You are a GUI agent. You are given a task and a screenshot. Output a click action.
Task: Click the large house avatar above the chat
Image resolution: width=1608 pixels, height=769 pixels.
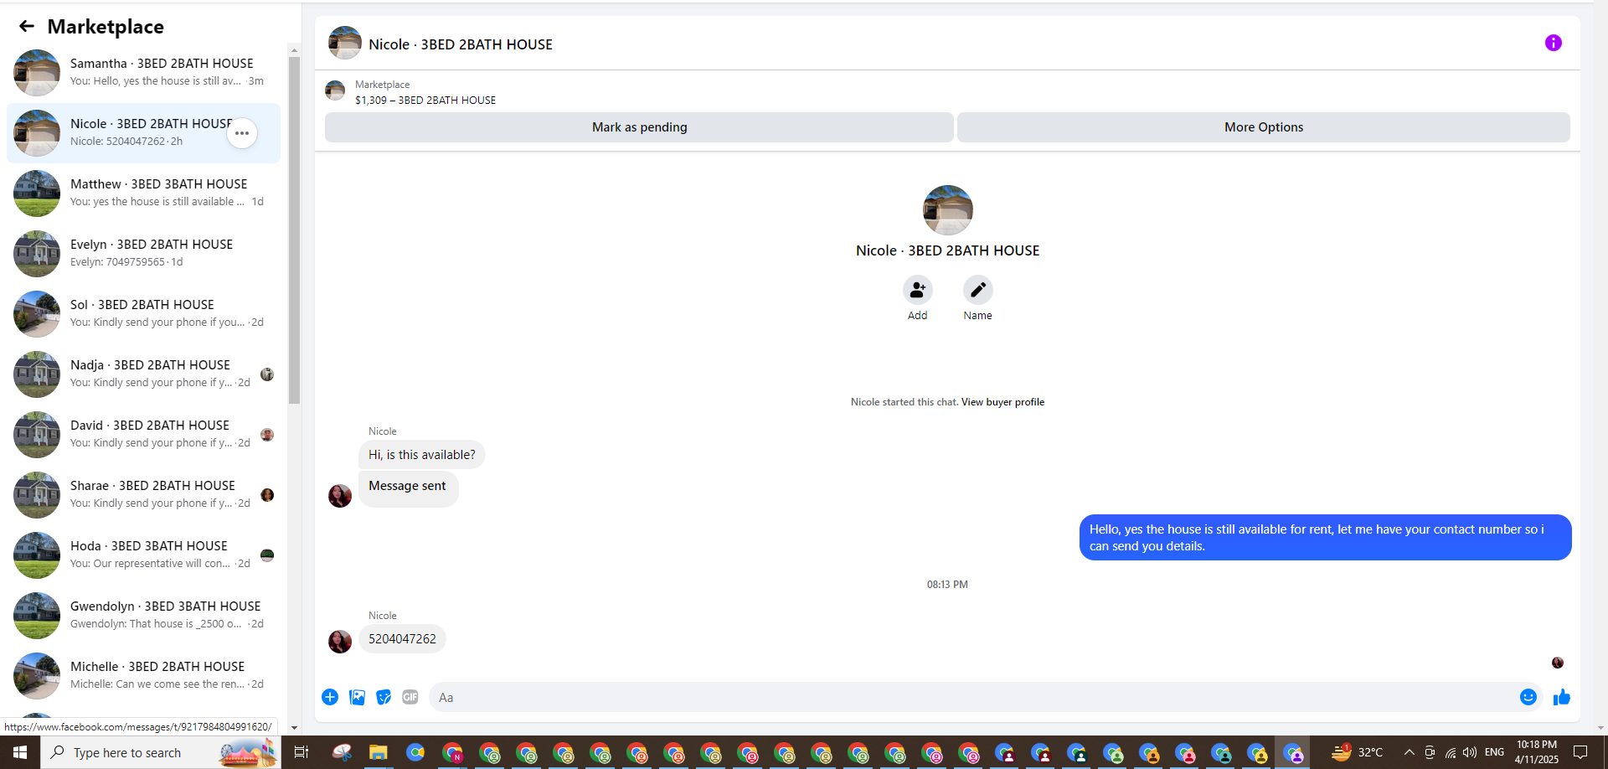tap(947, 210)
